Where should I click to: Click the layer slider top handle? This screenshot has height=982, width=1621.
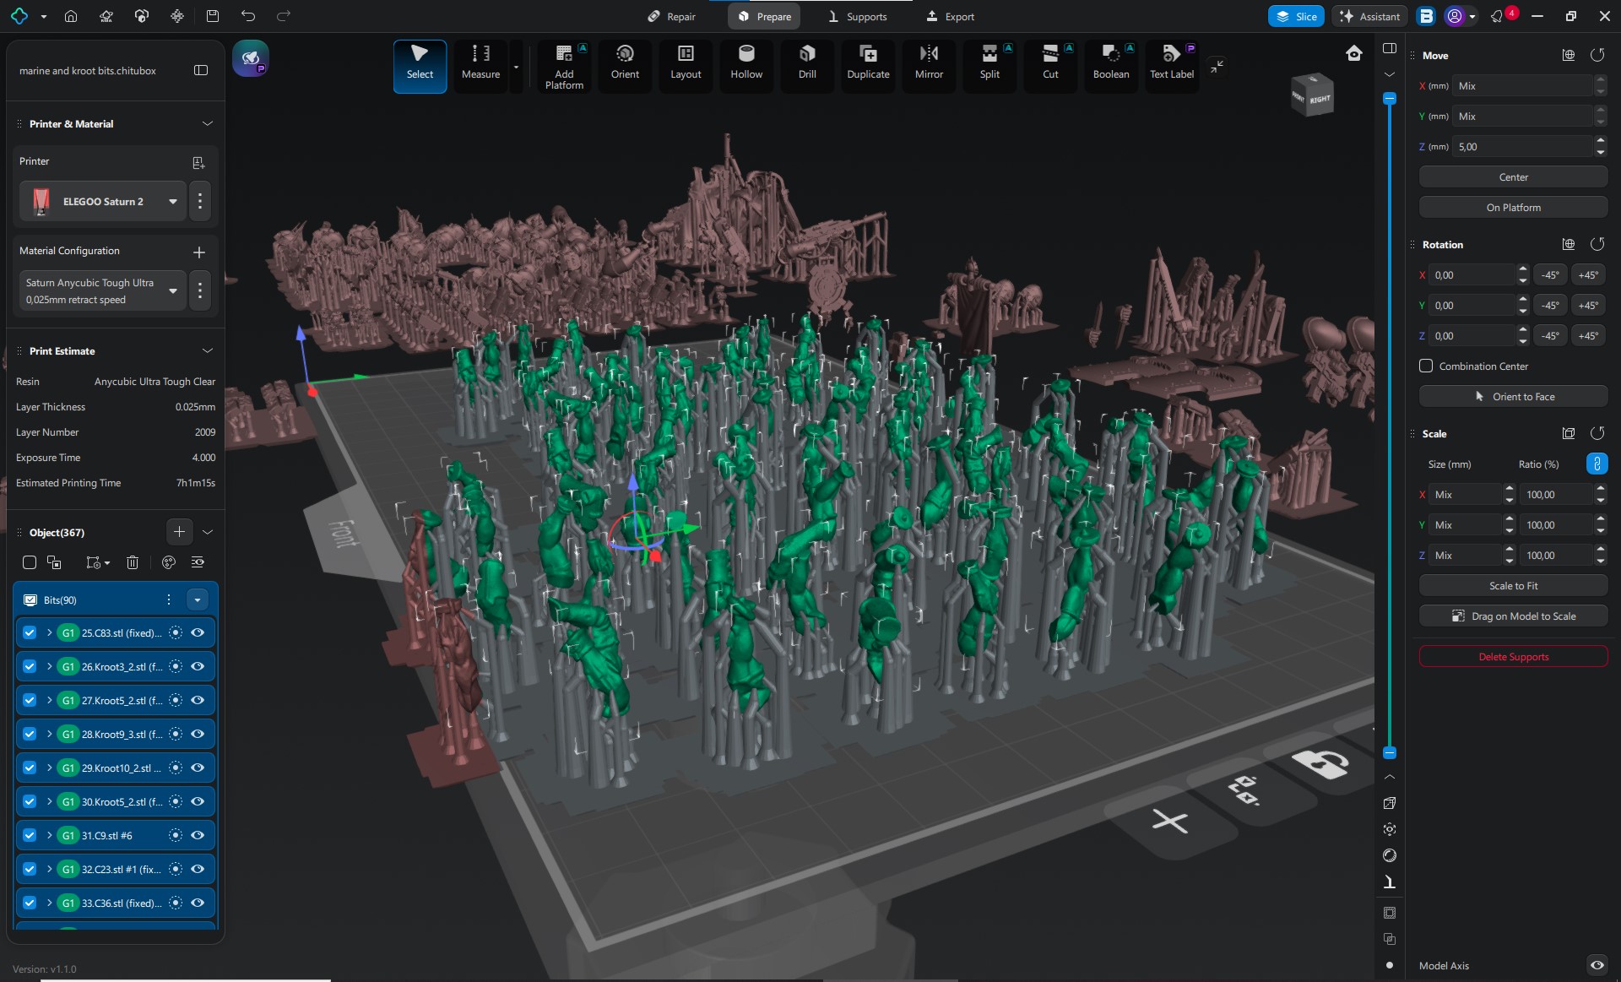[1389, 99]
